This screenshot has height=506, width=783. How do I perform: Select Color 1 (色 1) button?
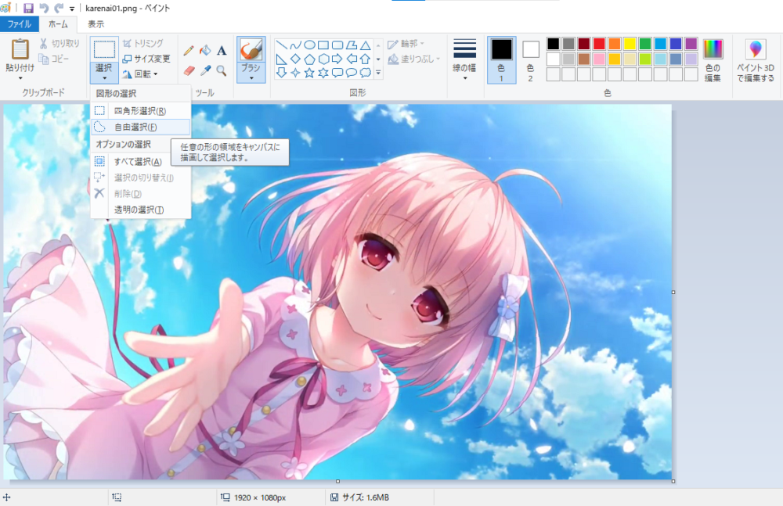pyautogui.click(x=501, y=60)
